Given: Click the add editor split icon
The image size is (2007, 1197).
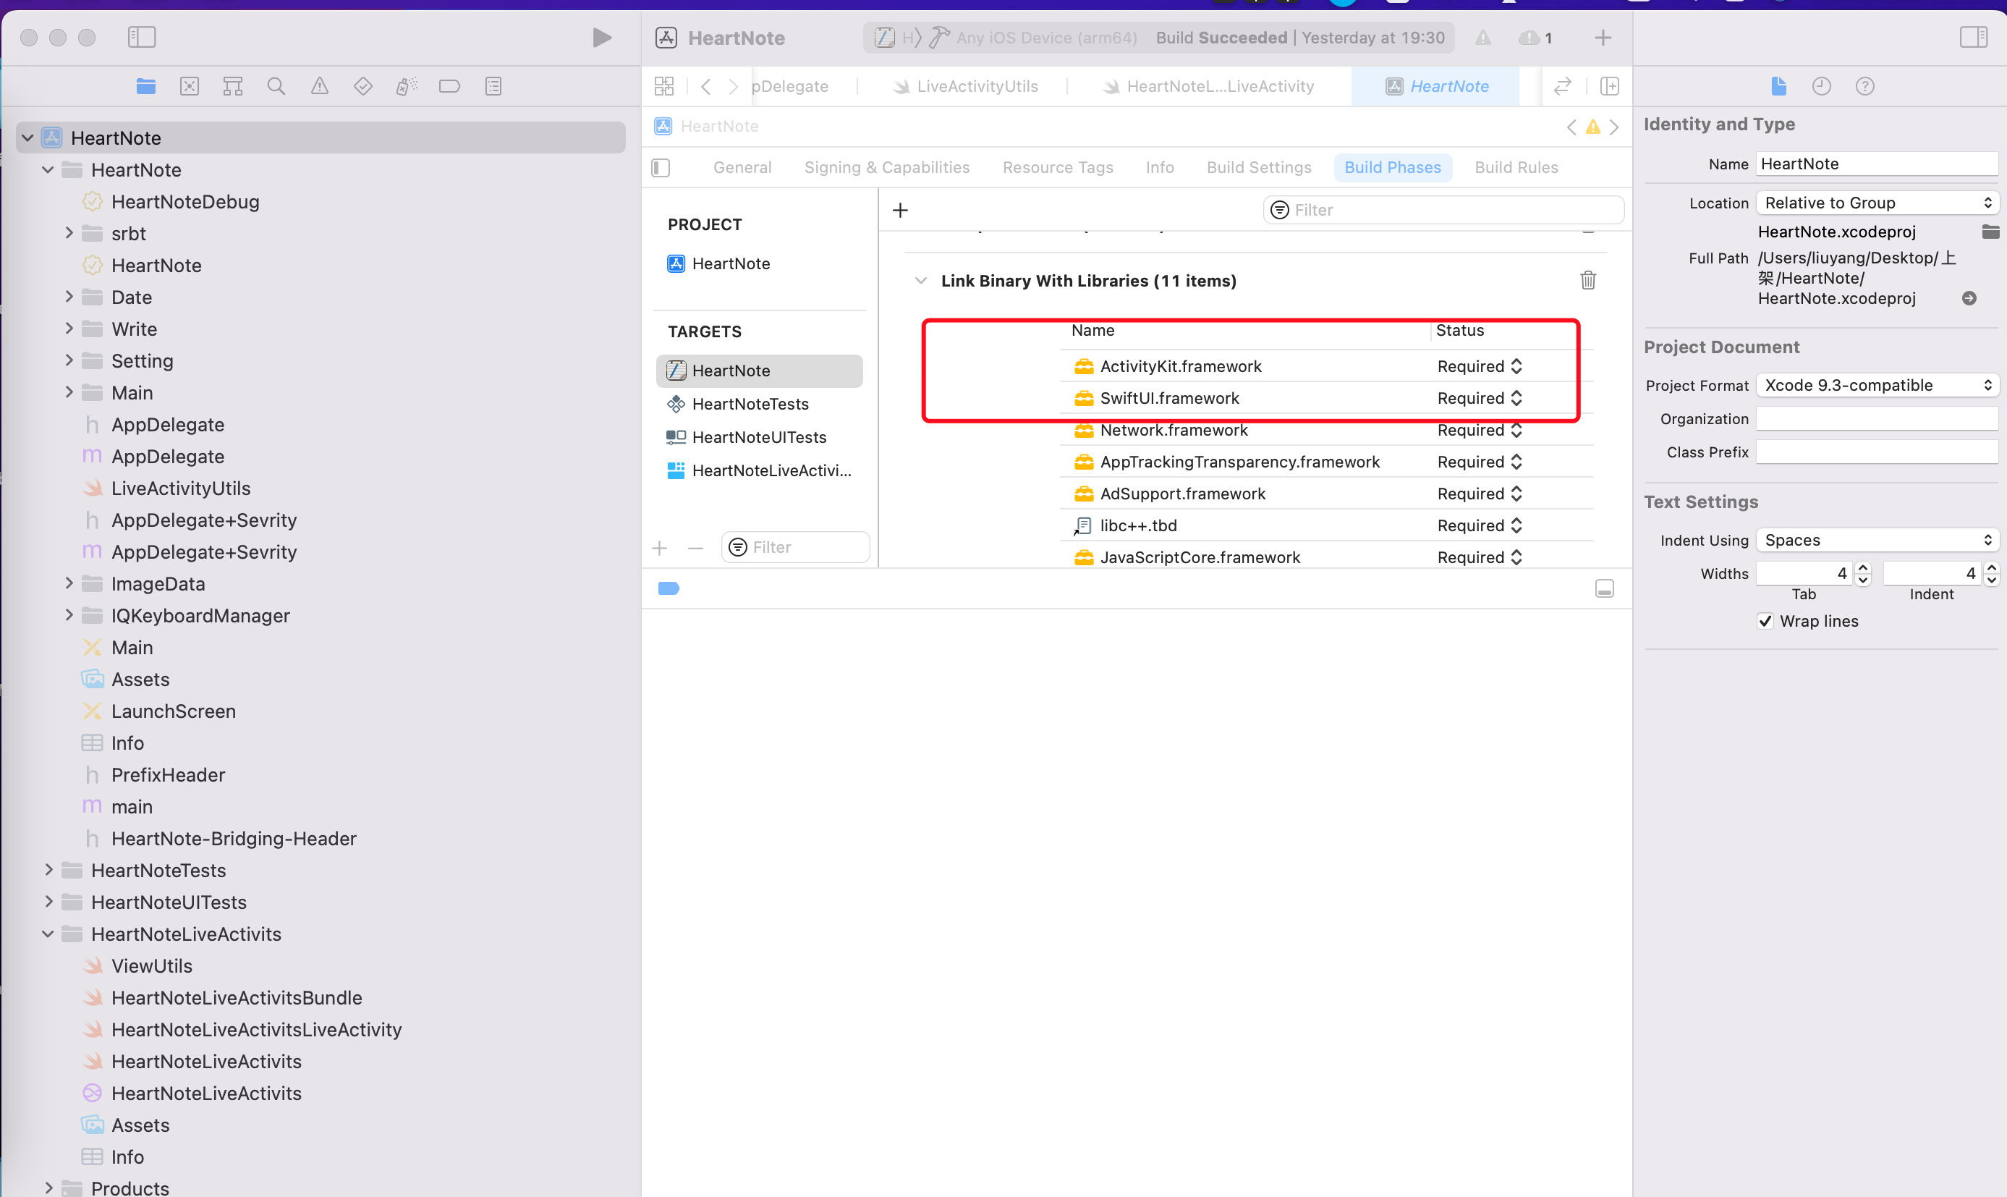Looking at the screenshot, I should (x=1610, y=86).
